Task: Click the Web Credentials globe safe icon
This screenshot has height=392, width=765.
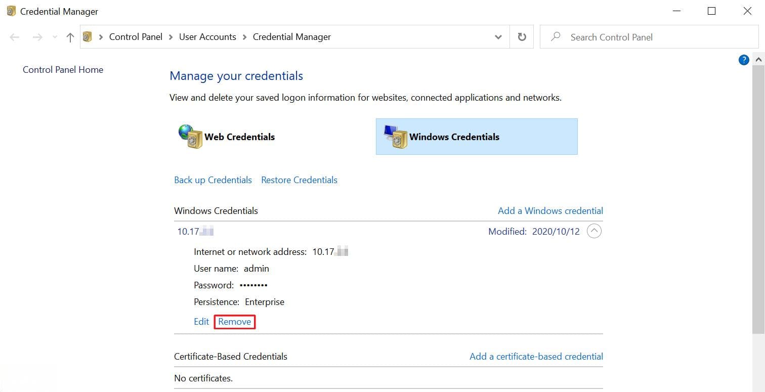Action: tap(190, 137)
